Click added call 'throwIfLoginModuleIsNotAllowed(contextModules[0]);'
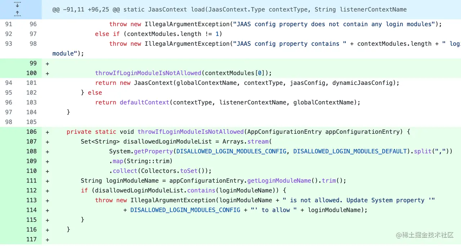 (x=183, y=73)
